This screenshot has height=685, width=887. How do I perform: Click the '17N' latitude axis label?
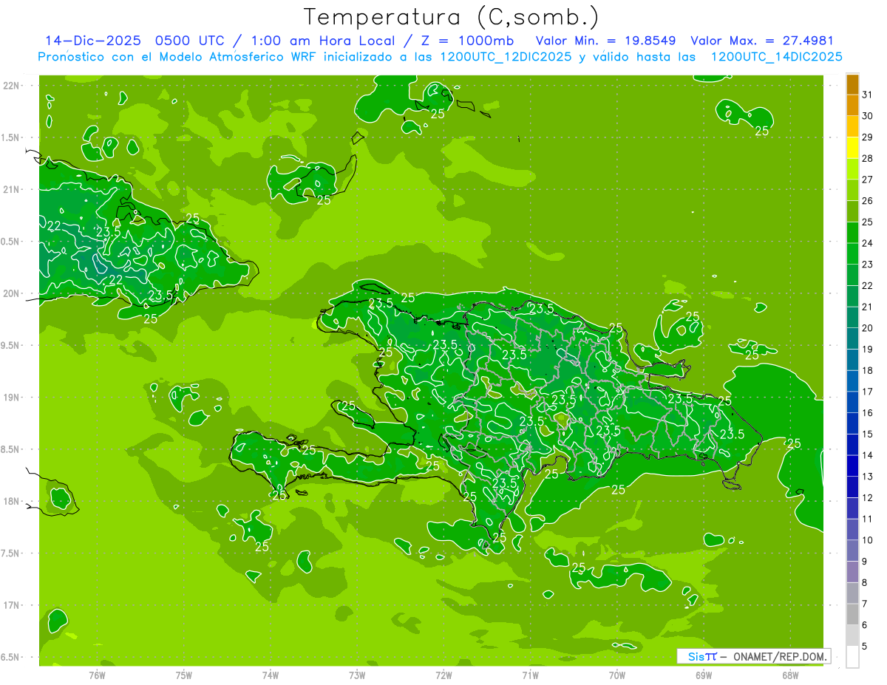click(11, 605)
